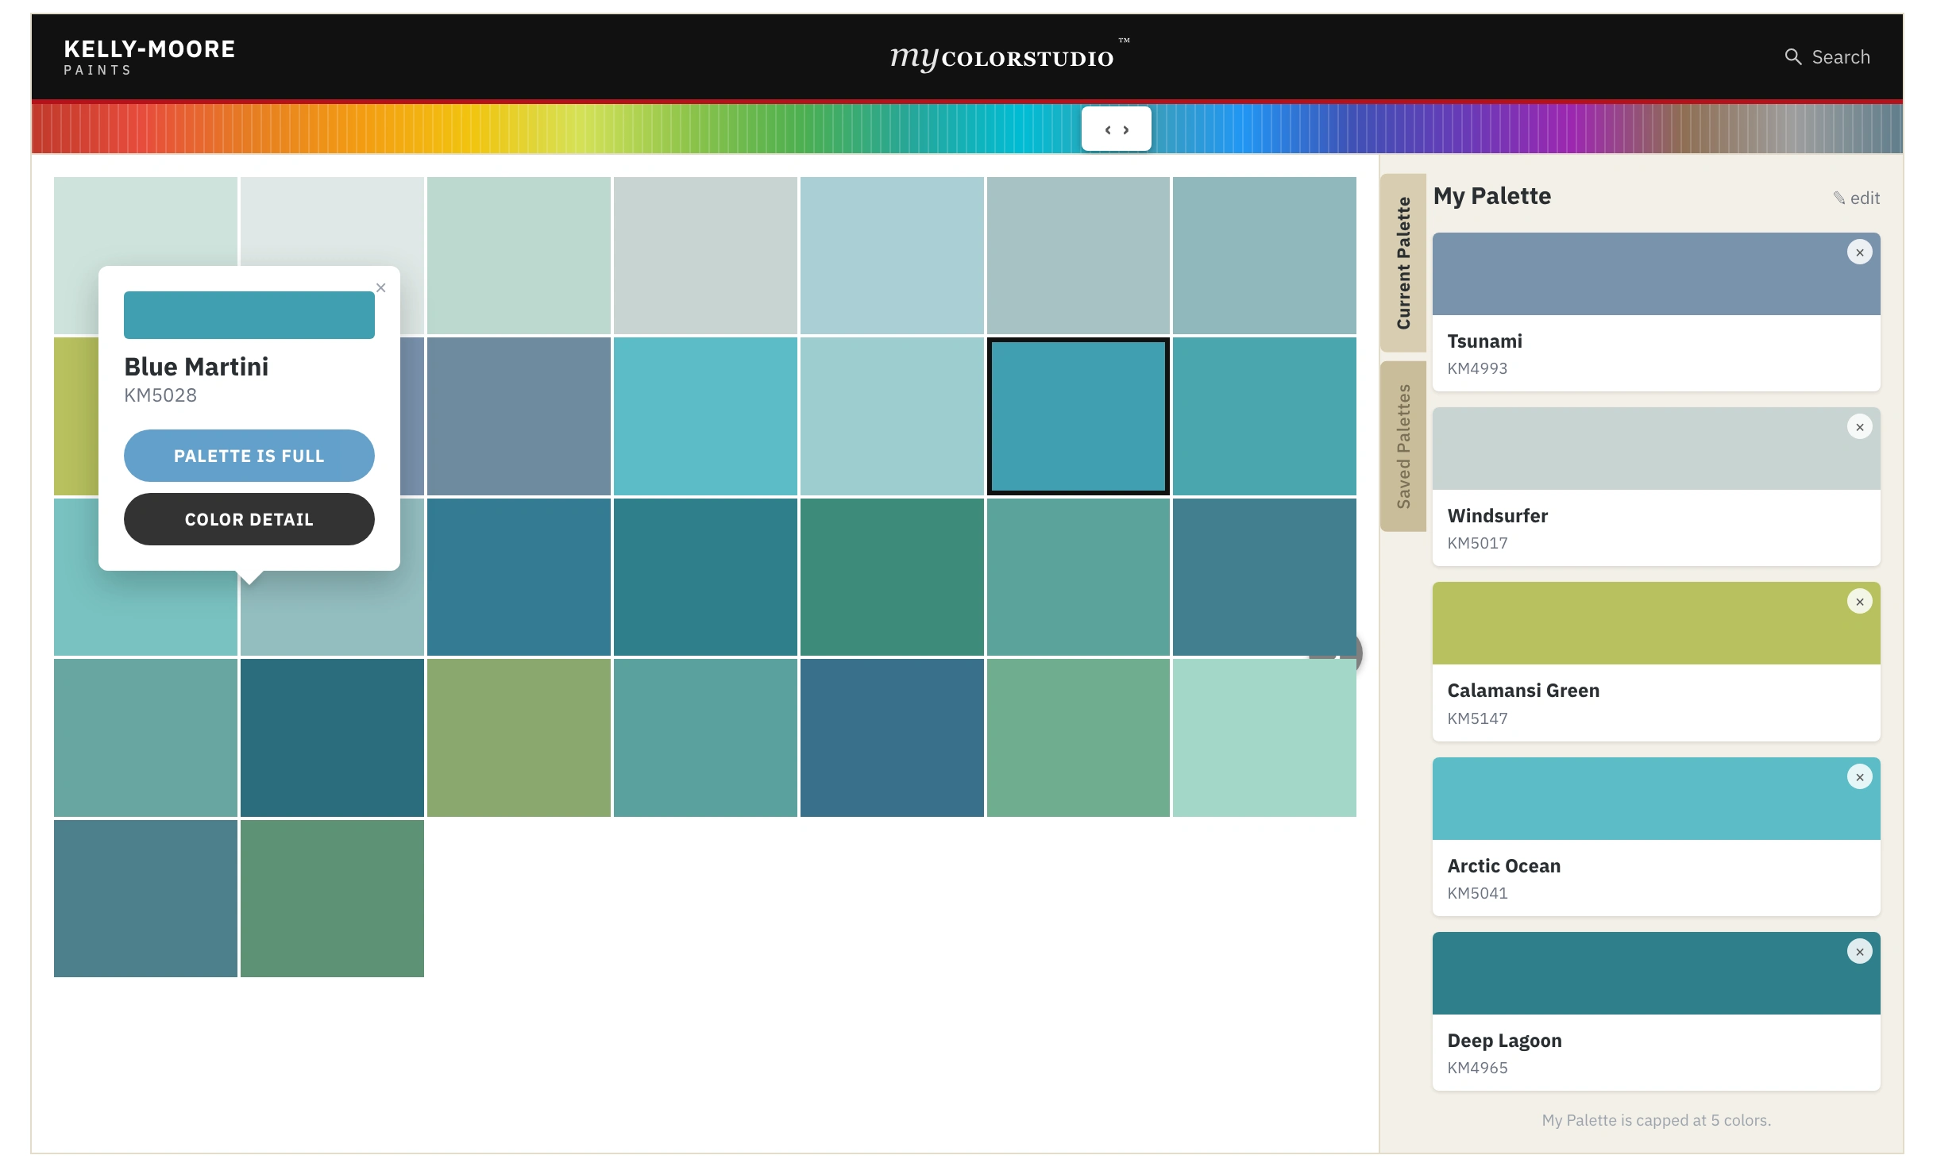This screenshot has width=1933, height=1159.
Task: Remove Windsurfer from palette
Action: pyautogui.click(x=1859, y=427)
